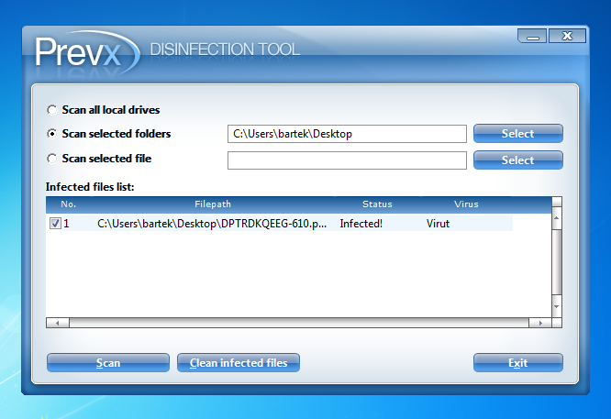Click the Status column header
611x419 pixels.
click(377, 204)
